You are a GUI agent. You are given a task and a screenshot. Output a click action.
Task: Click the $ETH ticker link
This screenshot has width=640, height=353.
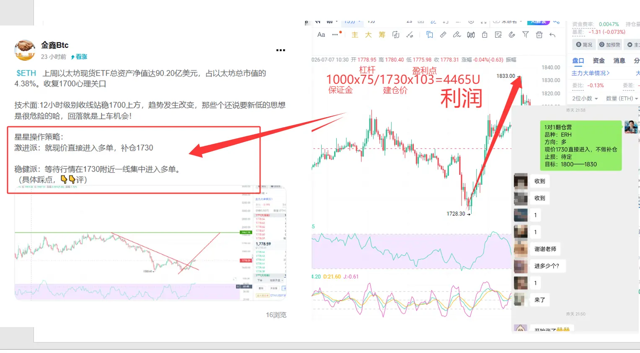click(x=26, y=73)
